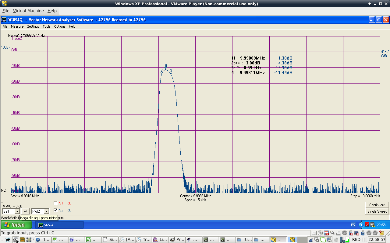Open the Measure menu

click(x=17, y=26)
